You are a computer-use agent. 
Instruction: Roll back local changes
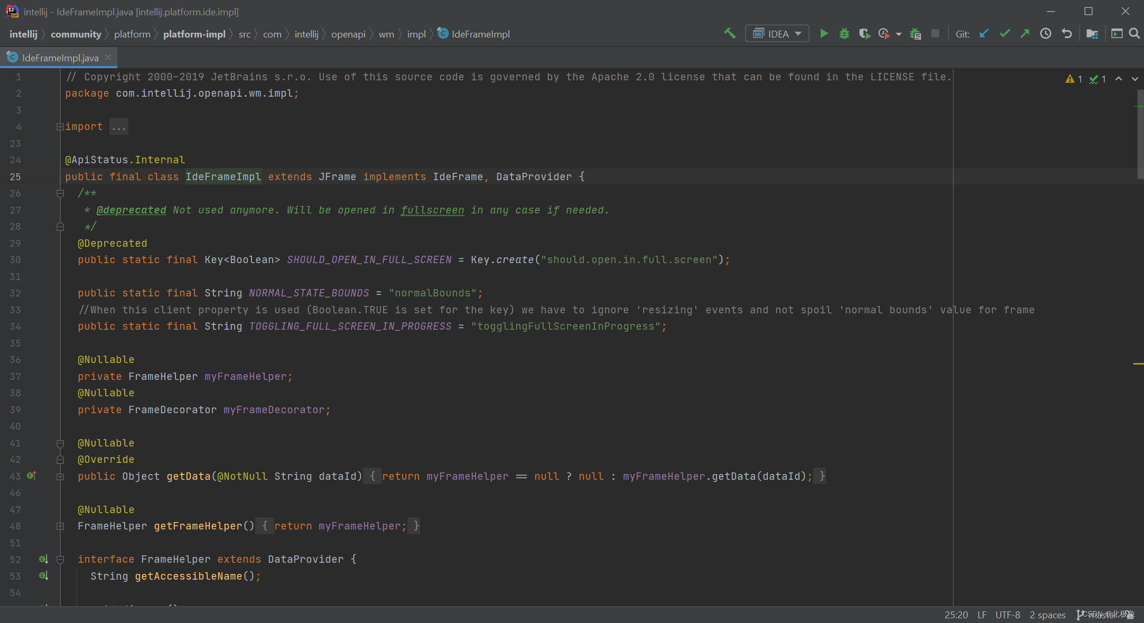point(1066,33)
